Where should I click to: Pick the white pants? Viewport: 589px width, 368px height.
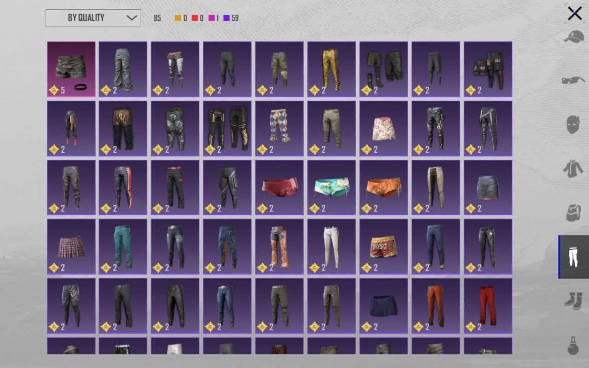(332, 247)
